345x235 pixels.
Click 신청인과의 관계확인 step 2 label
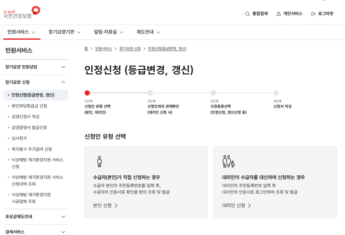pos(163,106)
